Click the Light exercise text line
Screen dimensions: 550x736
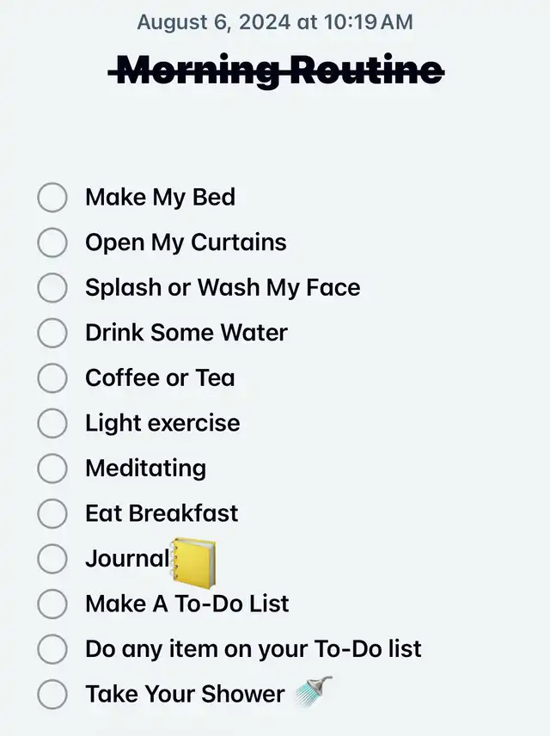[162, 423]
